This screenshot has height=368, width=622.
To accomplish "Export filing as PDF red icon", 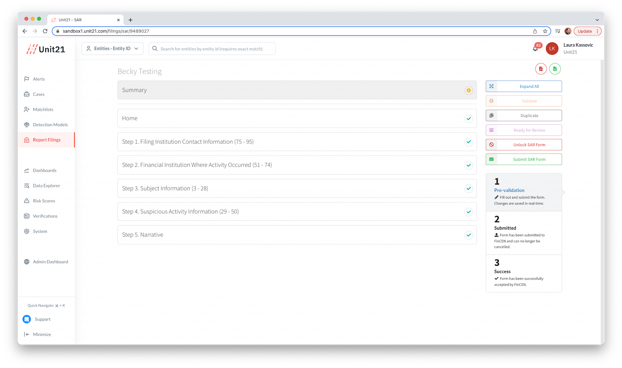I will (x=541, y=69).
